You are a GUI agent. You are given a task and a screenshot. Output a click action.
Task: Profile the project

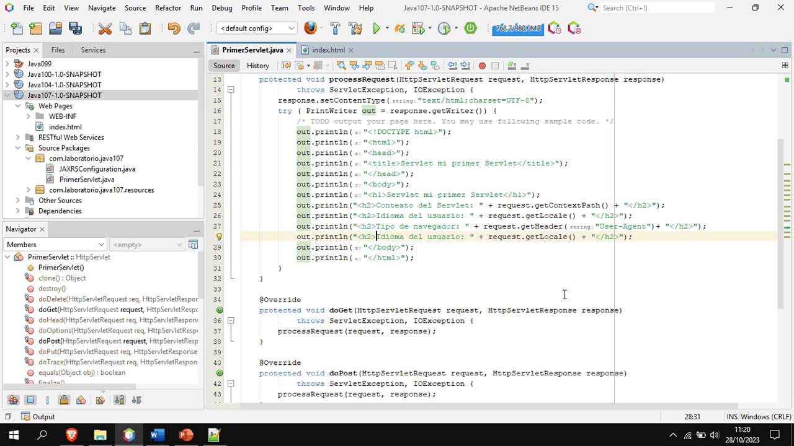(x=444, y=28)
